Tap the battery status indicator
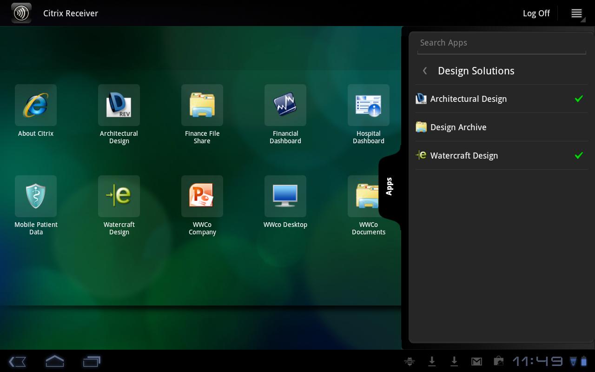 coord(584,361)
